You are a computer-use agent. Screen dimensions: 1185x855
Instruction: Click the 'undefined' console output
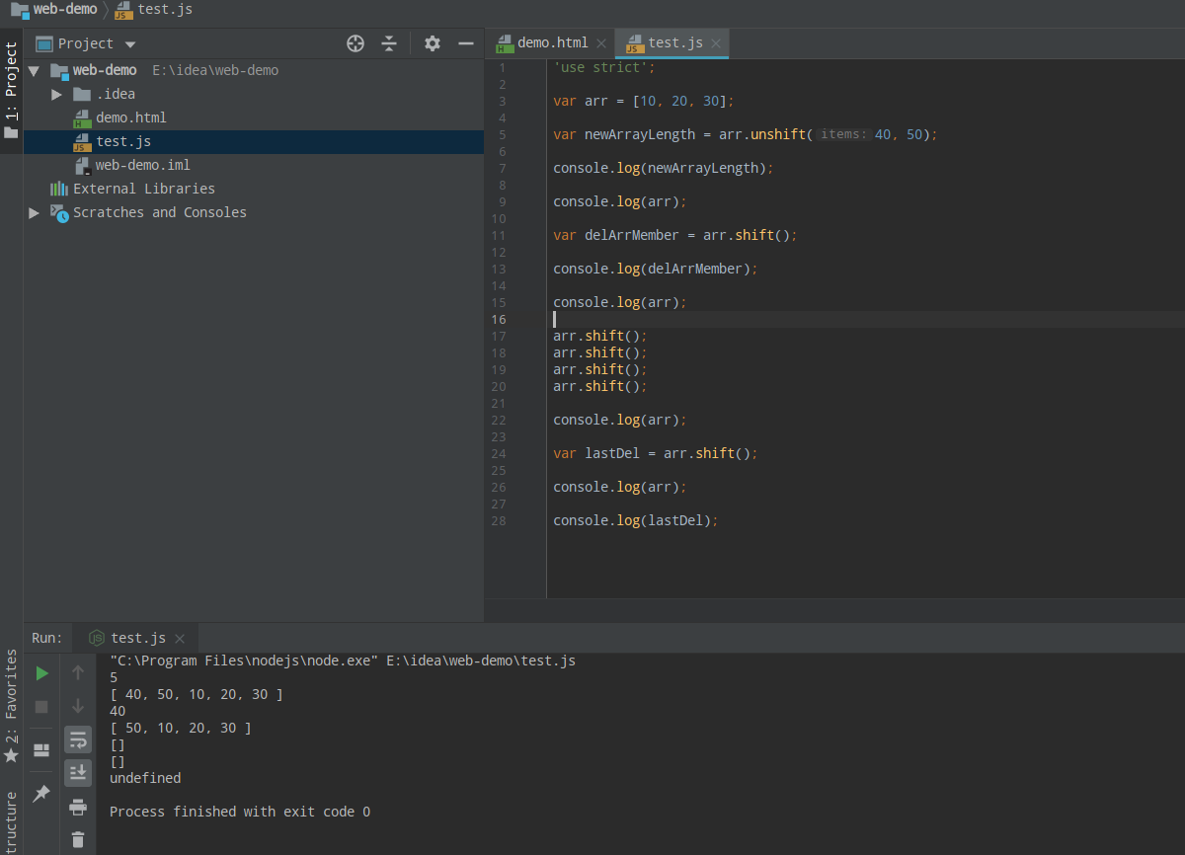pyautogui.click(x=145, y=778)
